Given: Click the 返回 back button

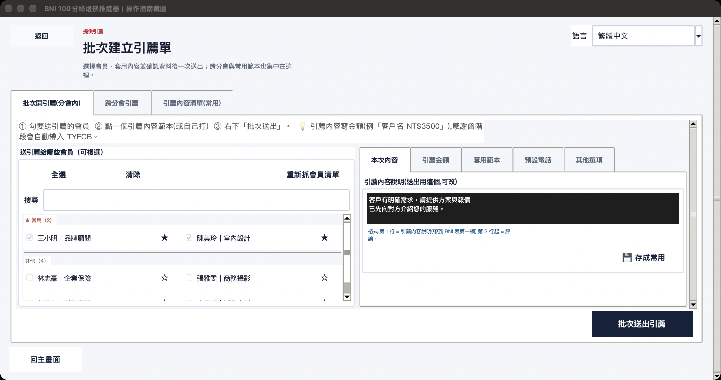Looking at the screenshot, I should click(x=41, y=36).
